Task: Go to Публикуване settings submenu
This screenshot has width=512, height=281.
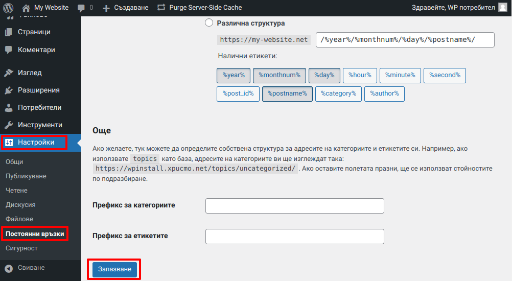Action: 26,176
